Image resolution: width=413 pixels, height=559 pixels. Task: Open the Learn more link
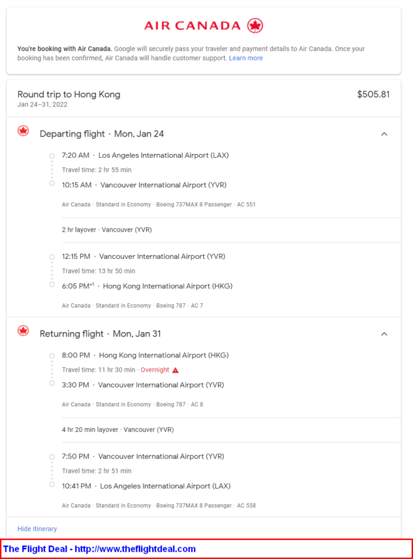coord(246,58)
